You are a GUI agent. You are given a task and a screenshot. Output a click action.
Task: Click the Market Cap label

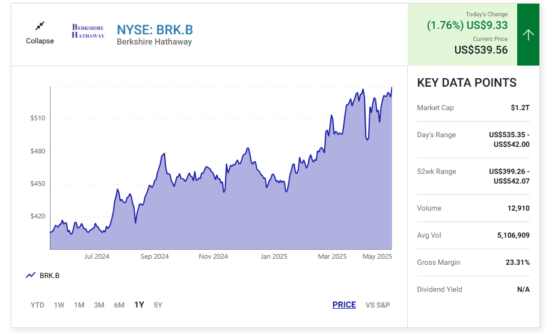pyautogui.click(x=435, y=108)
